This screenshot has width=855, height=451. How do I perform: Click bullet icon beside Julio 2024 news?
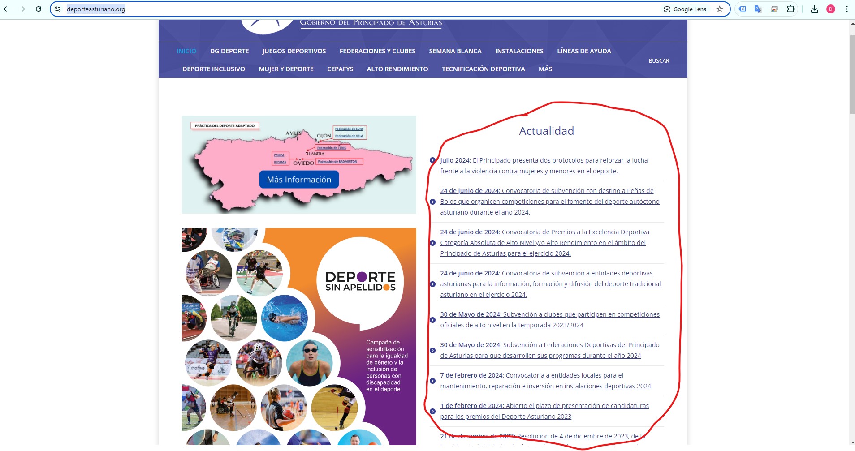432,160
